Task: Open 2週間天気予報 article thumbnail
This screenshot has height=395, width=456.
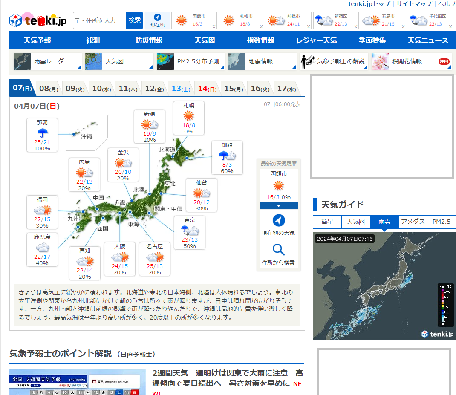Action: click(x=78, y=382)
